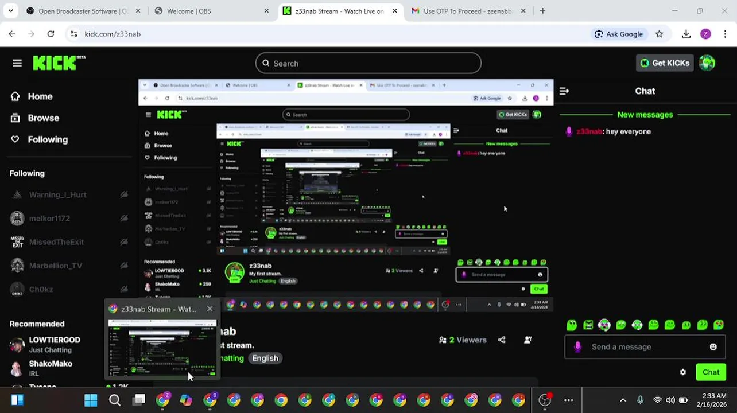Screen dimensions: 737x413
Task: Select the z33nab Stream taskbar thumbnail
Action: pos(162,348)
